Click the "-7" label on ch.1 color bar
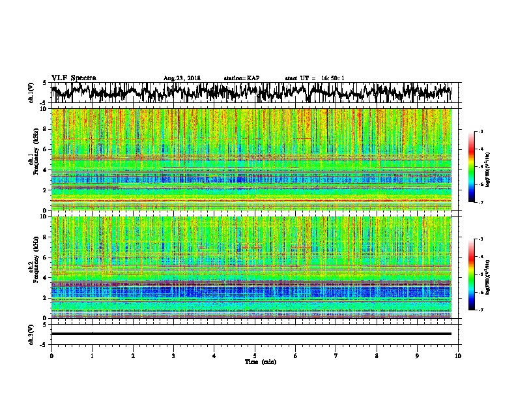 coord(481,202)
